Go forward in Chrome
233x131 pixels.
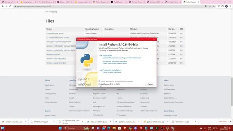pyautogui.click(x=7, y=7)
